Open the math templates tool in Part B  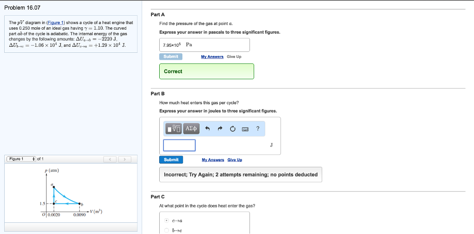tap(174, 129)
